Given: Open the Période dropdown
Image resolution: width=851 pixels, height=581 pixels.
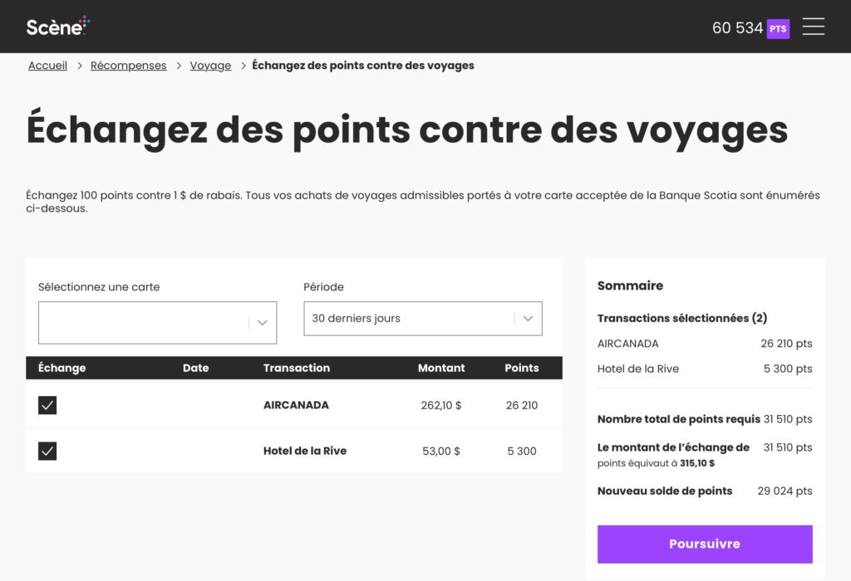Looking at the screenshot, I should point(422,318).
